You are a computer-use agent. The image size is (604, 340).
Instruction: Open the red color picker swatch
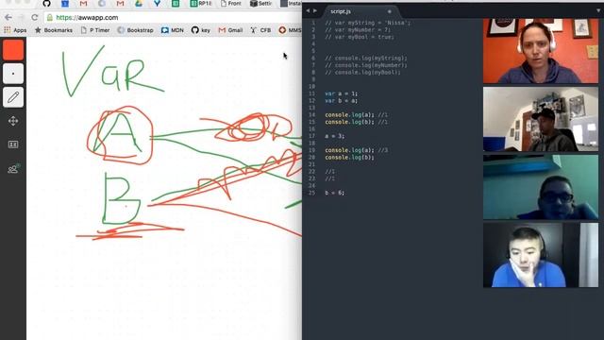point(13,50)
